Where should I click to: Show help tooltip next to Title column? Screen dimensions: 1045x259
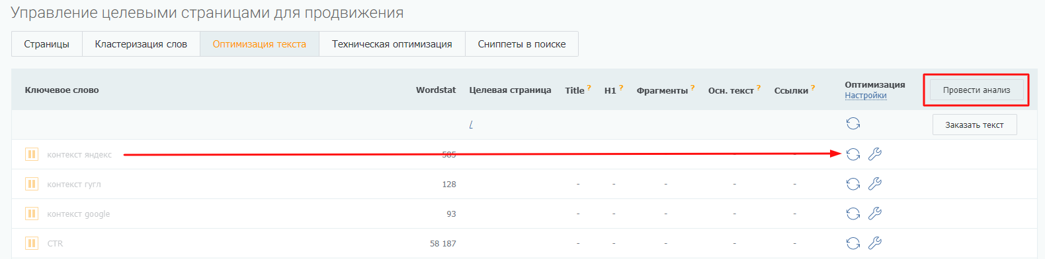[x=589, y=87]
